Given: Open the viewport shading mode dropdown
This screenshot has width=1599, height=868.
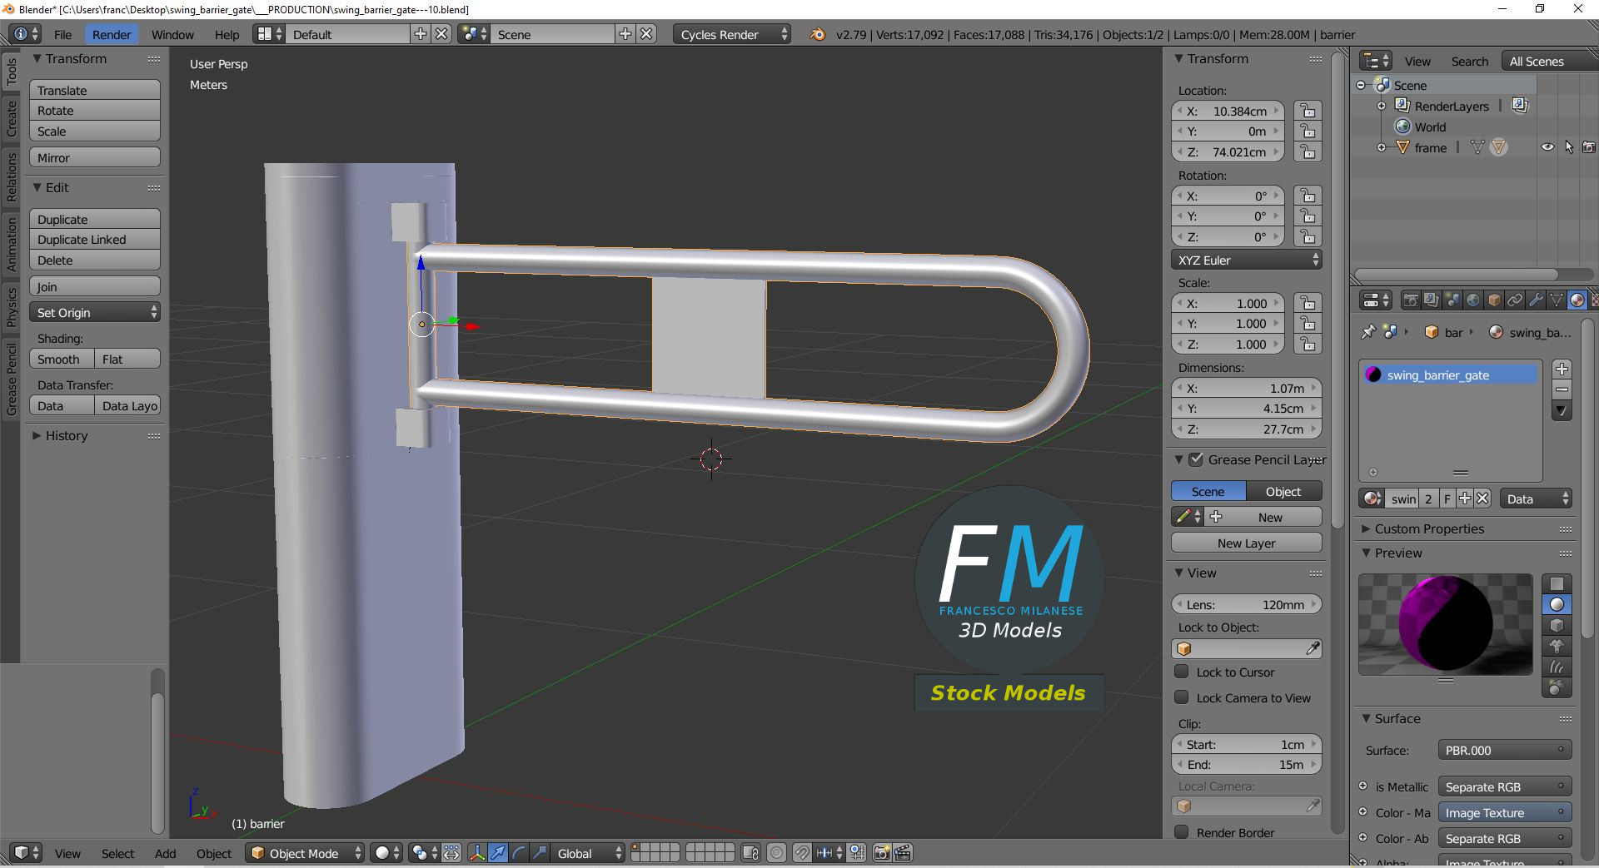Looking at the screenshot, I should (x=386, y=853).
